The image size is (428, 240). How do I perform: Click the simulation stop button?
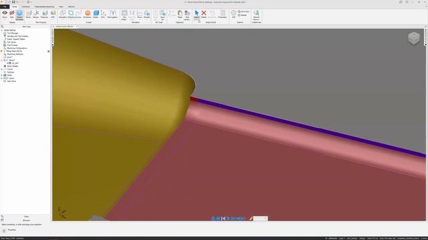click(218, 218)
